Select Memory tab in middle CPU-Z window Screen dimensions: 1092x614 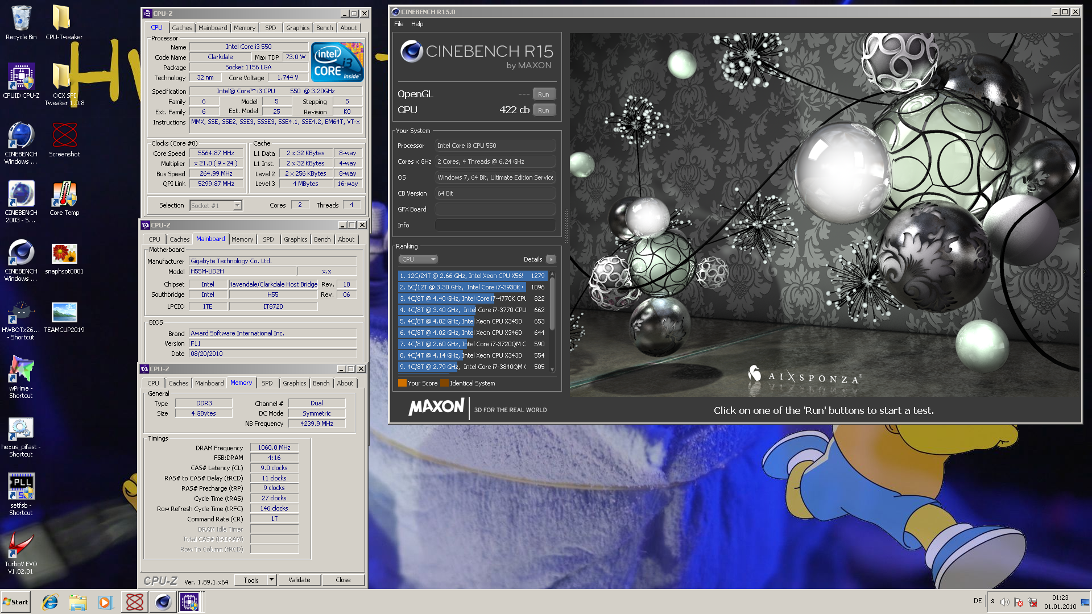(x=242, y=239)
